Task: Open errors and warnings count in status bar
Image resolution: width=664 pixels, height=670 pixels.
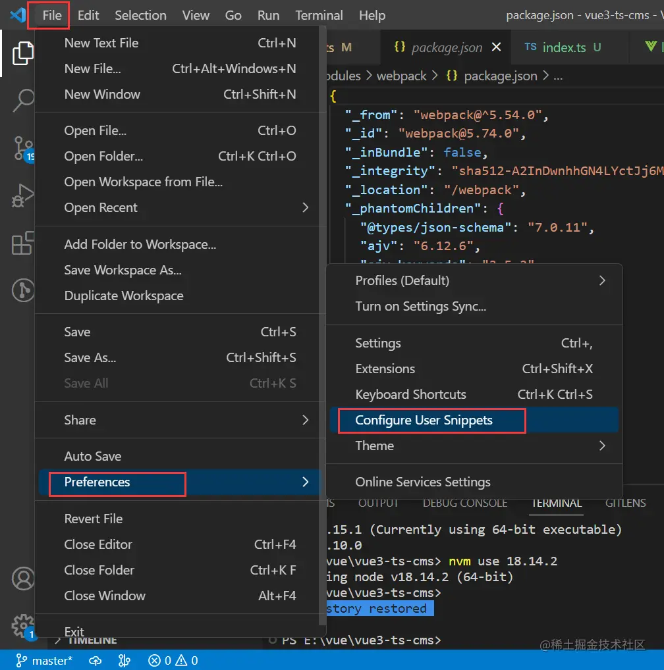Action: [173, 661]
